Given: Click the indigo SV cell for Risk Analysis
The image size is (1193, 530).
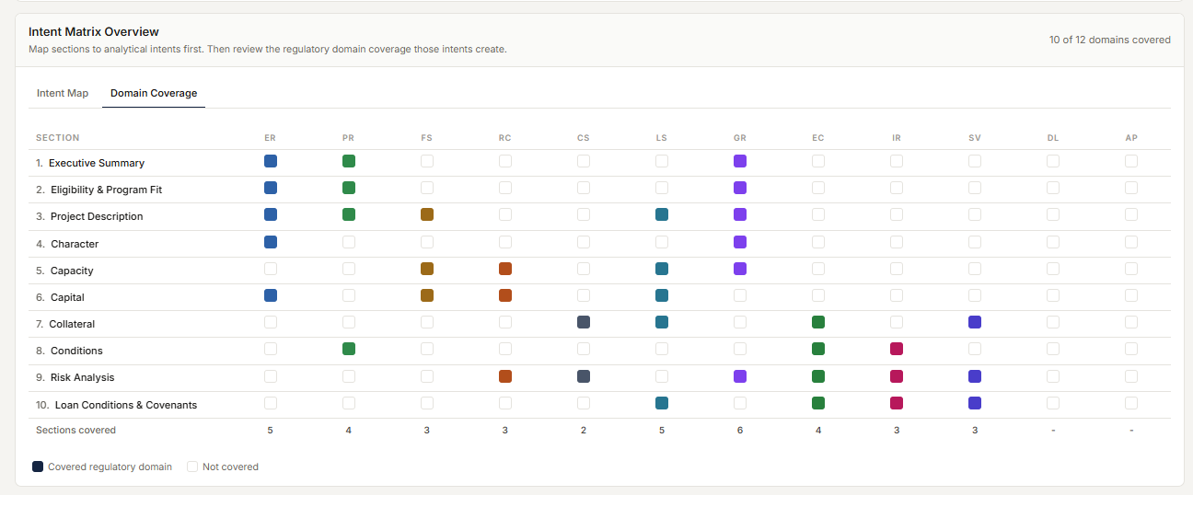Looking at the screenshot, I should (975, 376).
